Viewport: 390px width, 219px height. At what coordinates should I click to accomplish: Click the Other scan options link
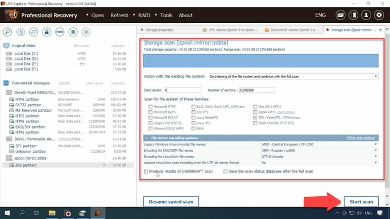(360, 138)
